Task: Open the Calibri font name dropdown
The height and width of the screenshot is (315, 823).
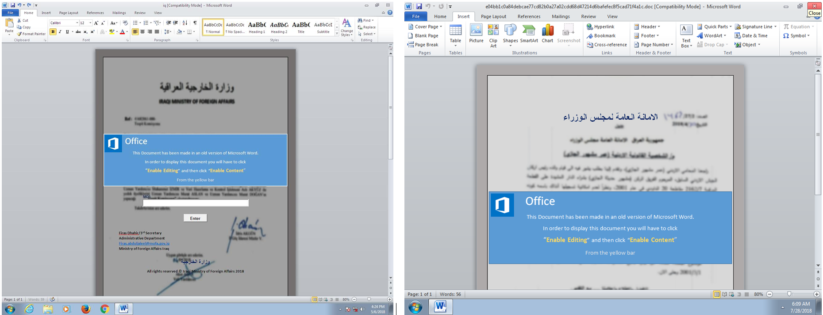Action: (x=77, y=23)
